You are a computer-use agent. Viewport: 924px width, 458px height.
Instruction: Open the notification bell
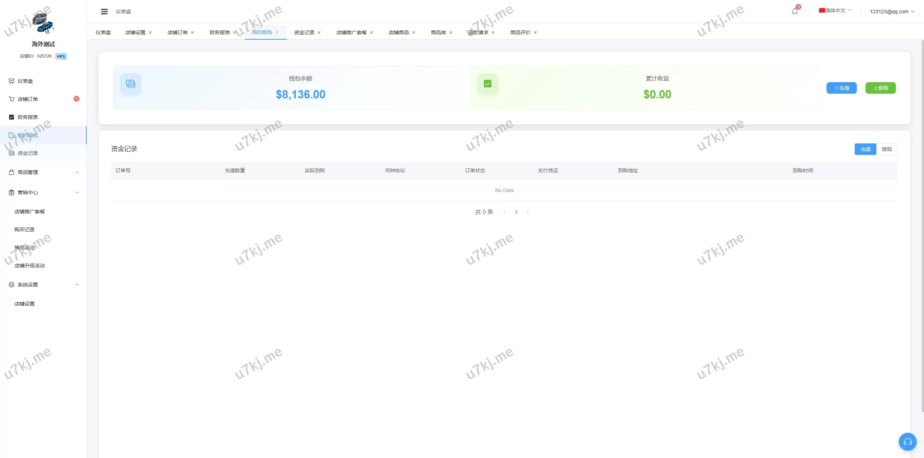pos(794,11)
